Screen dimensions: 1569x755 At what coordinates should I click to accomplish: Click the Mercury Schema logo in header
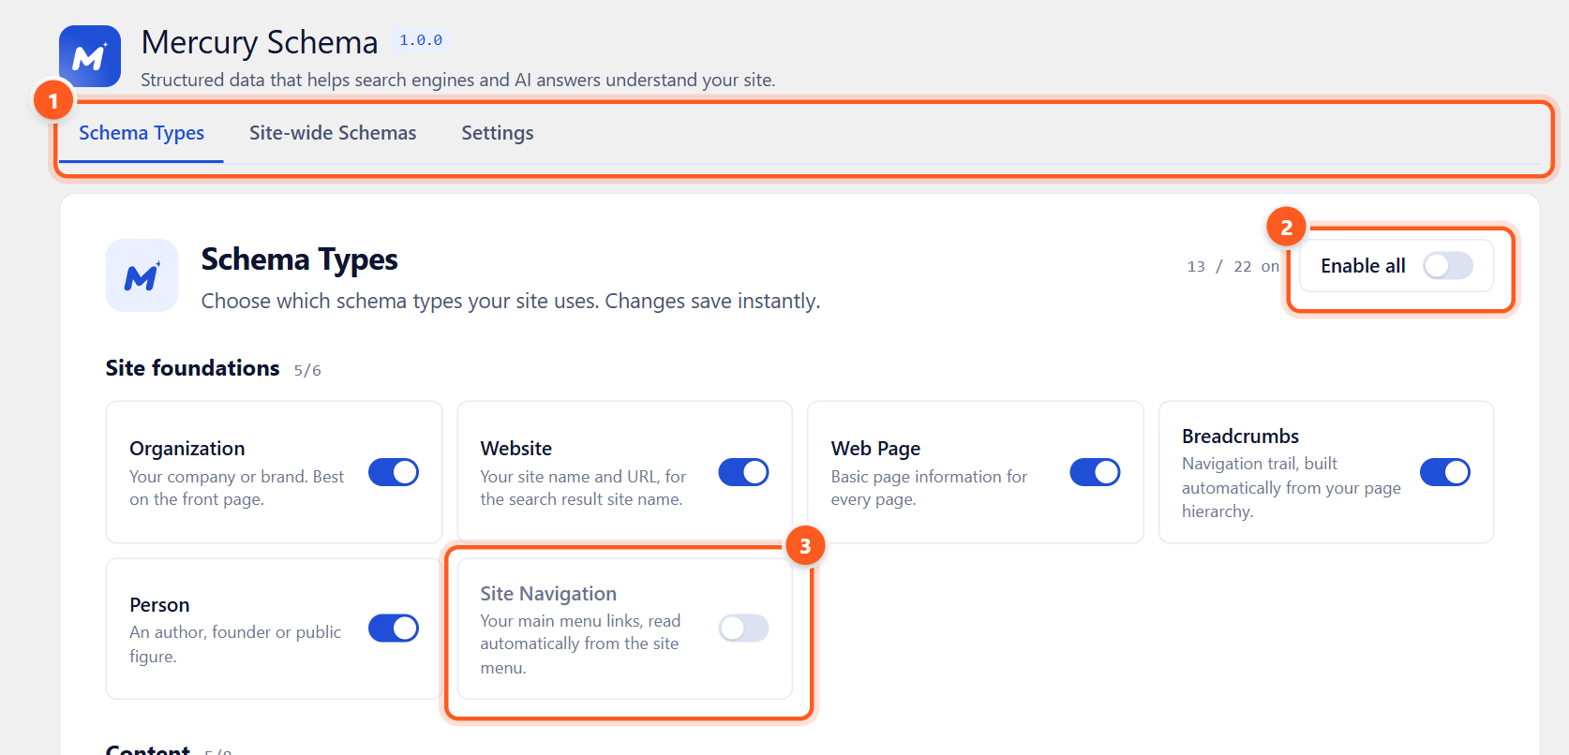coord(90,56)
